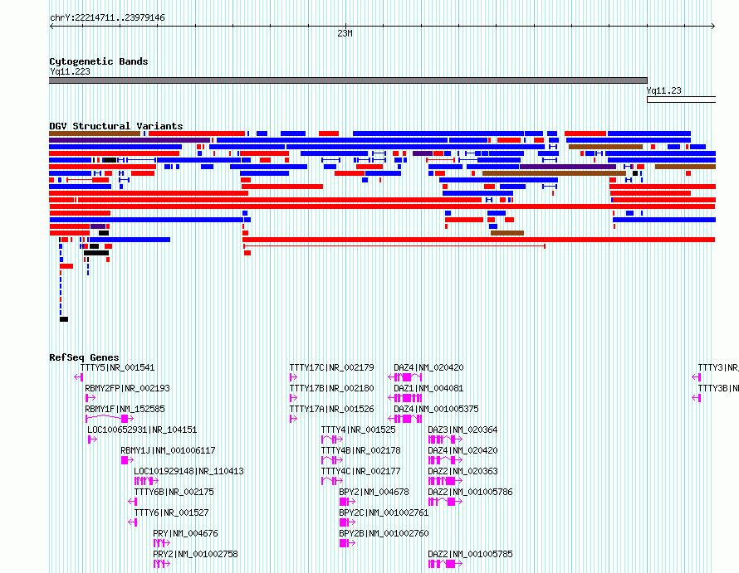
Task: Open the DAZ1|NM_004081 gene label
Action: tap(428, 388)
